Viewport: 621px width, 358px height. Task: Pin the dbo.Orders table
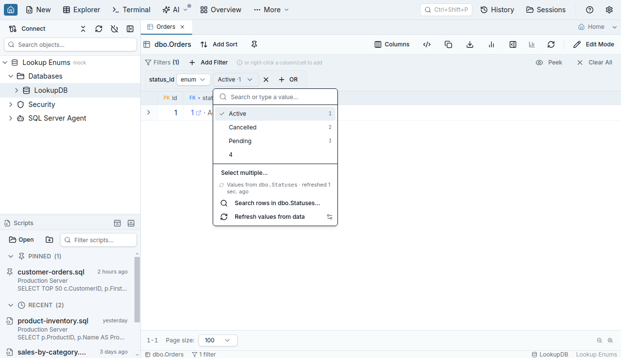click(x=254, y=44)
